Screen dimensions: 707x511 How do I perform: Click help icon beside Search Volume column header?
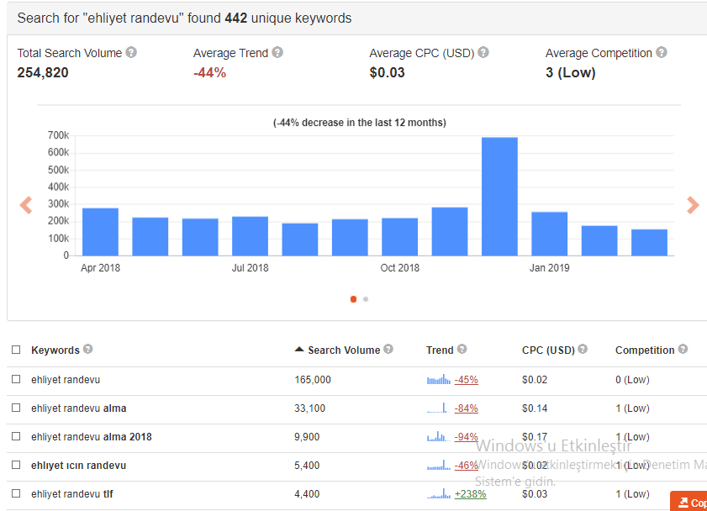pos(388,349)
